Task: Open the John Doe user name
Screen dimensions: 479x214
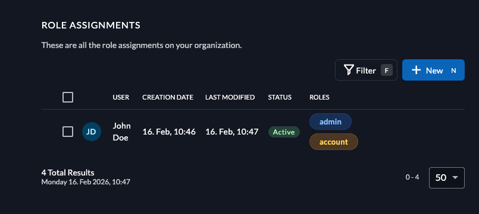Action: [121, 132]
